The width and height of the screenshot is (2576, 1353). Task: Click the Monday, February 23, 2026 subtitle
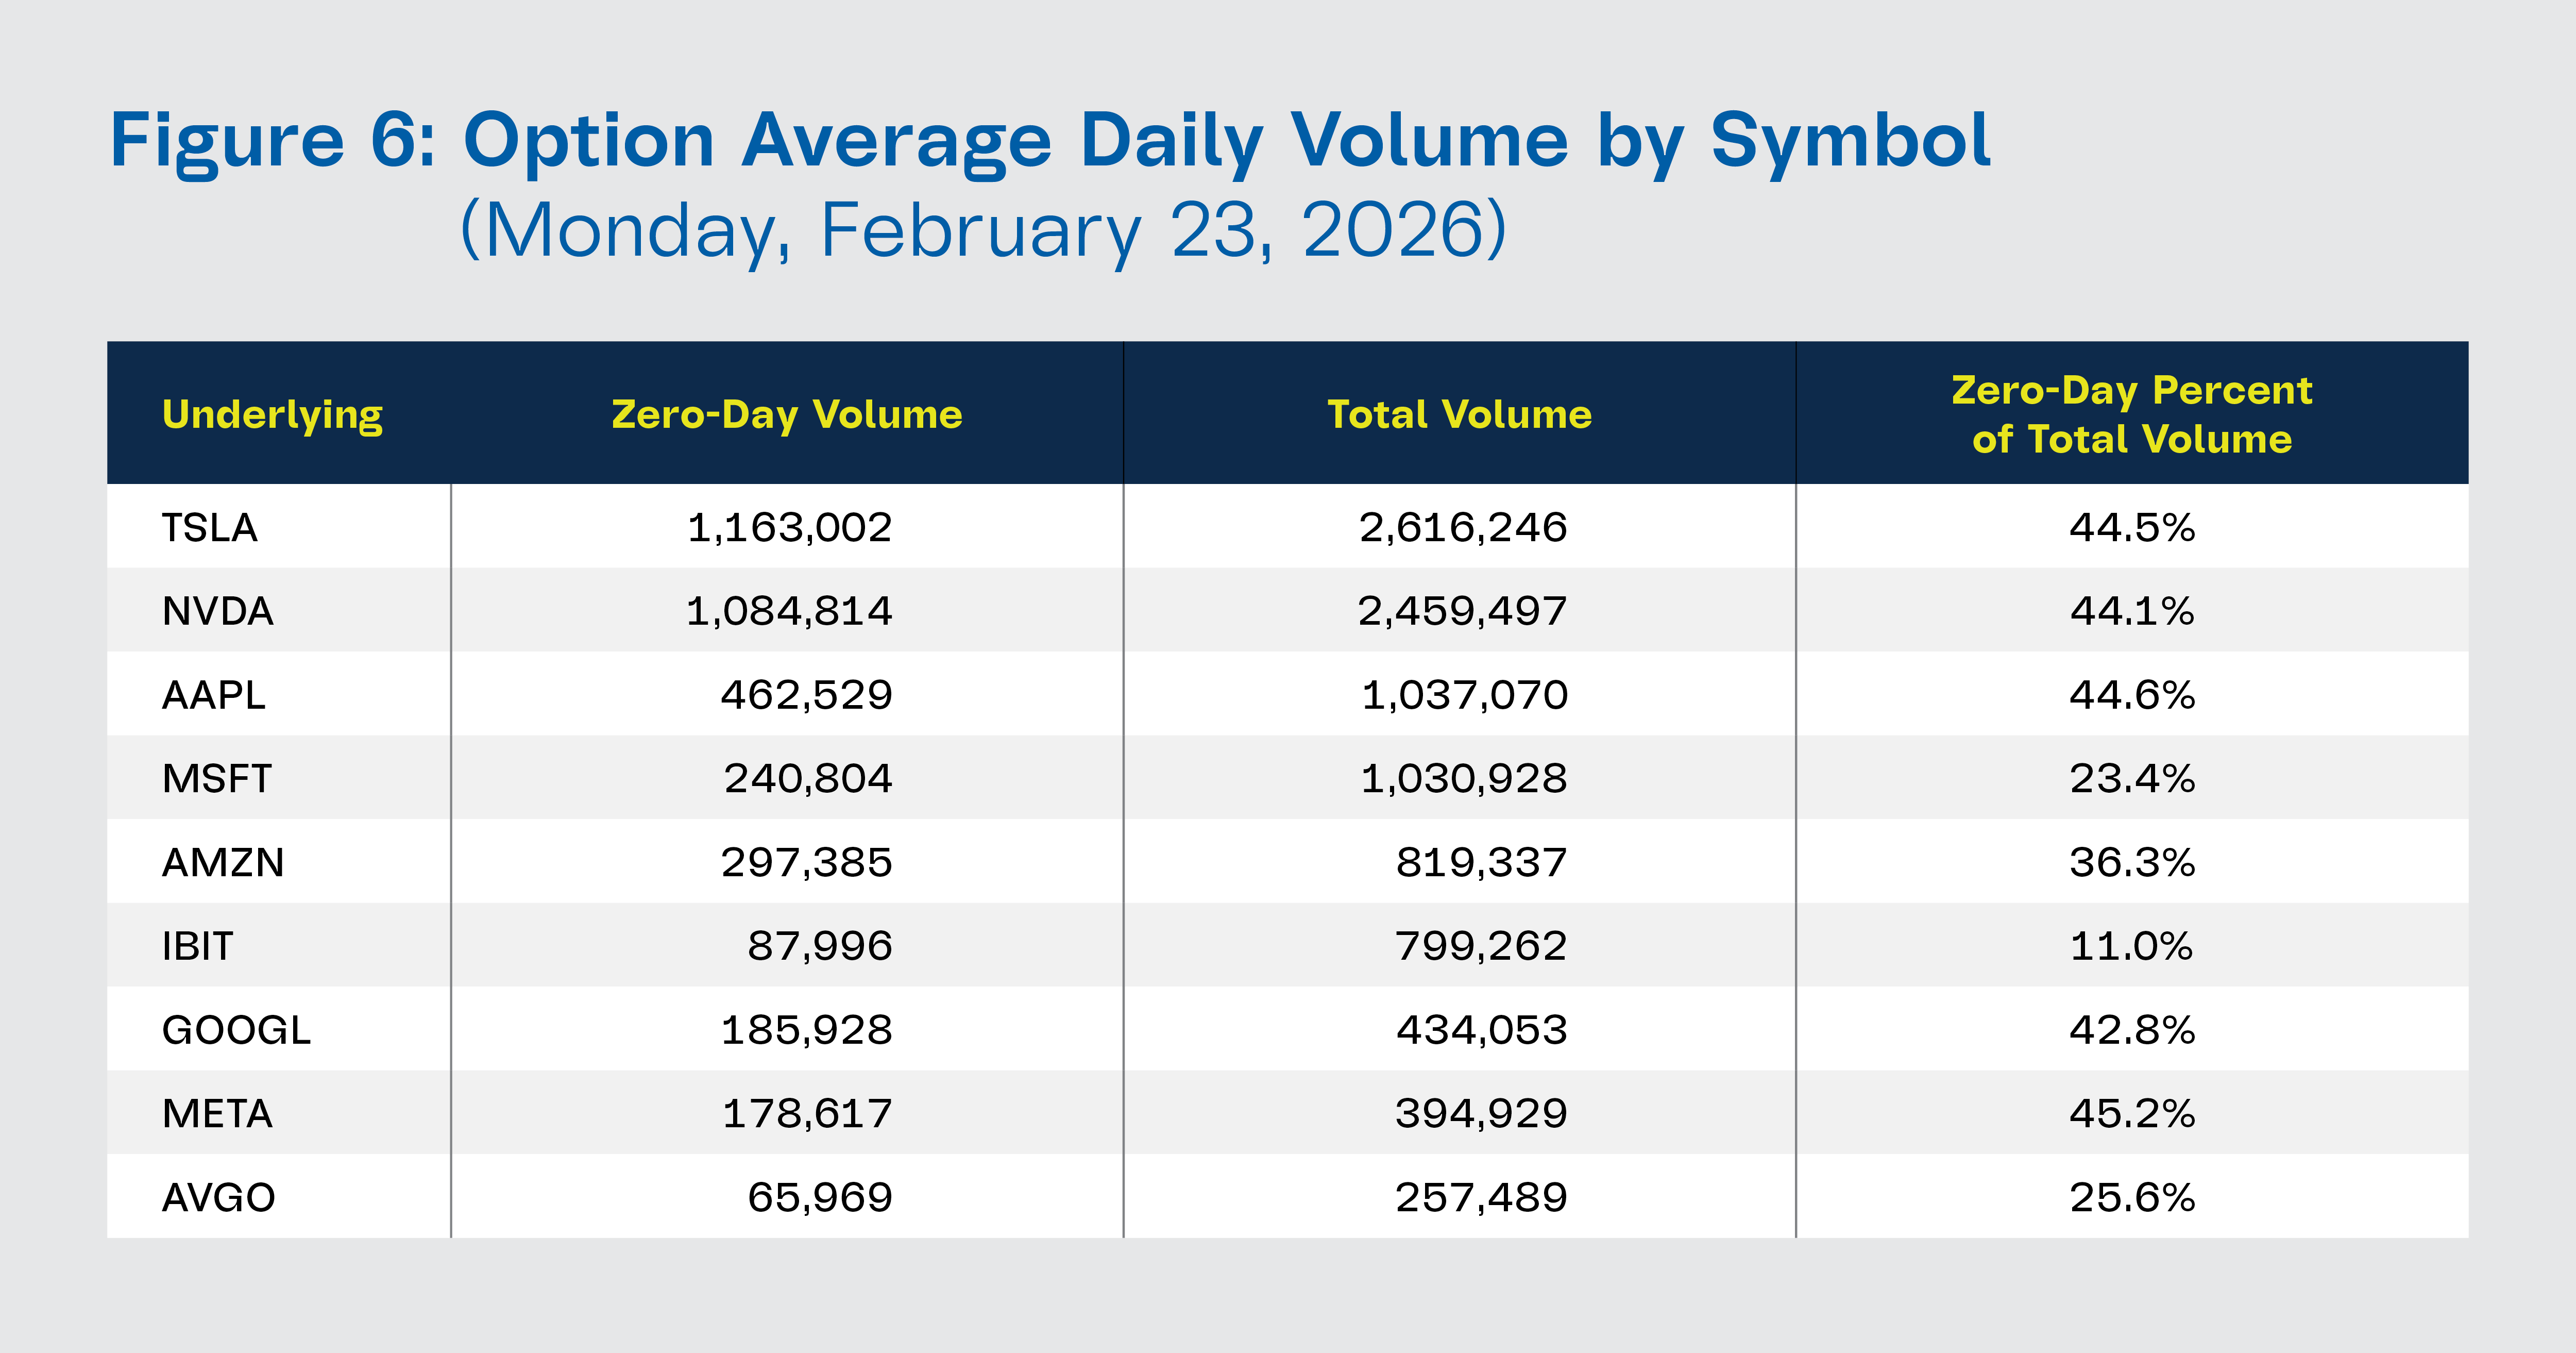pyautogui.click(x=983, y=231)
